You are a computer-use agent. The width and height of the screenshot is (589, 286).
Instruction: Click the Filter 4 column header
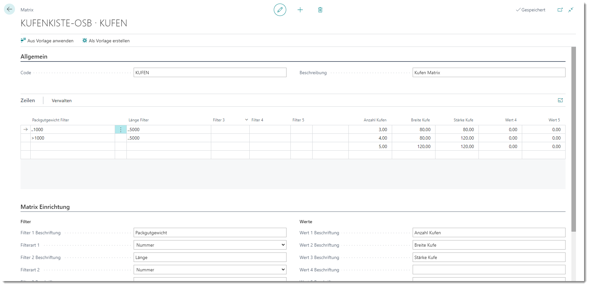pyautogui.click(x=257, y=120)
